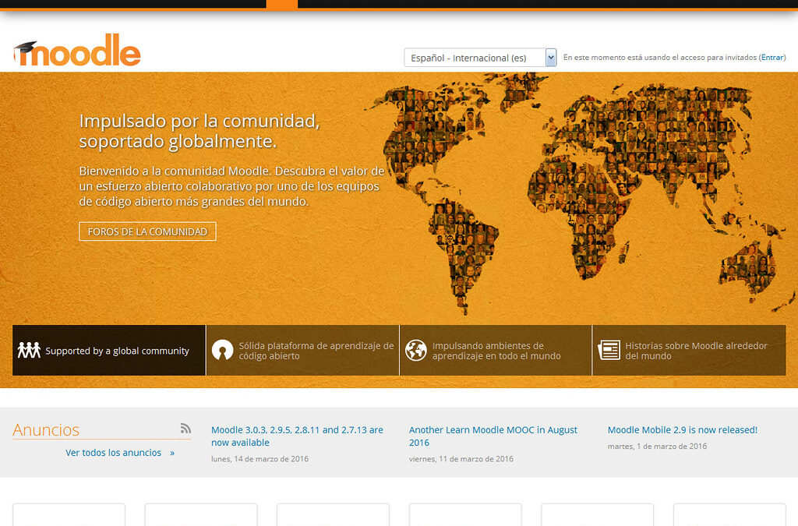Image resolution: width=798 pixels, height=526 pixels.
Task: Click the globe icon in learning environments tab
Action: pos(416,350)
